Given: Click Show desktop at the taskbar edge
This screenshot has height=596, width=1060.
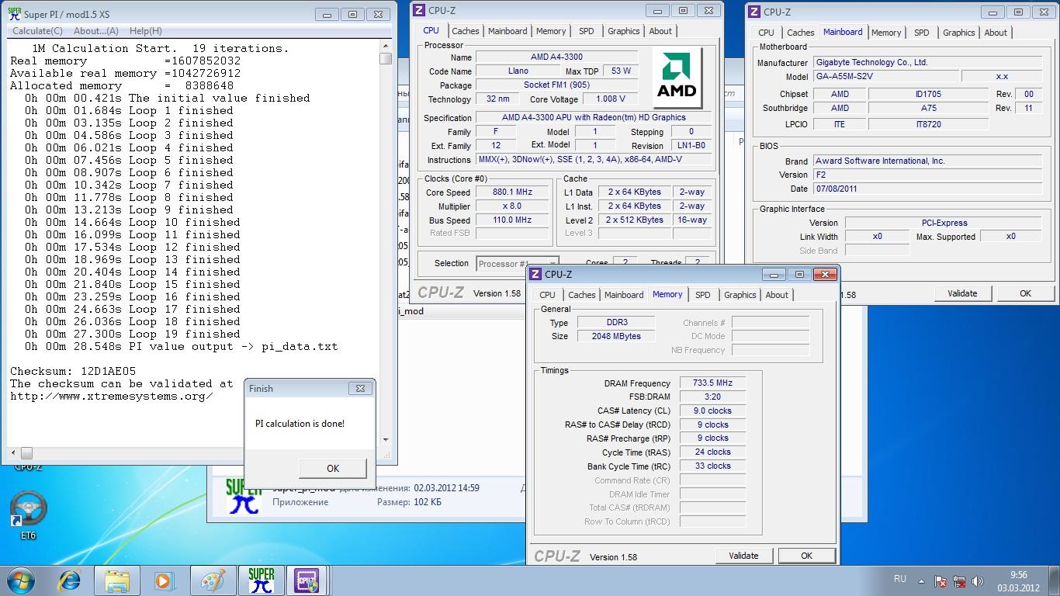Looking at the screenshot, I should [1054, 580].
